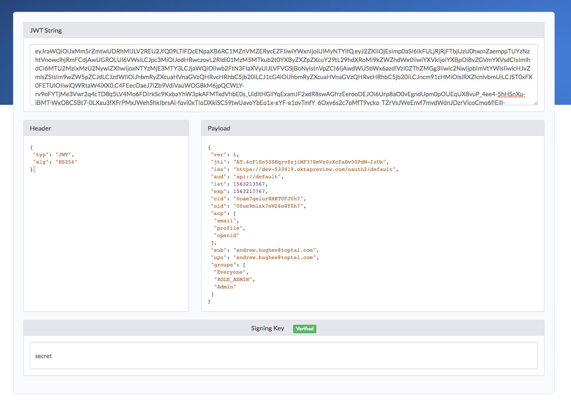Click the iat timestamp 1563213567

point(249,184)
